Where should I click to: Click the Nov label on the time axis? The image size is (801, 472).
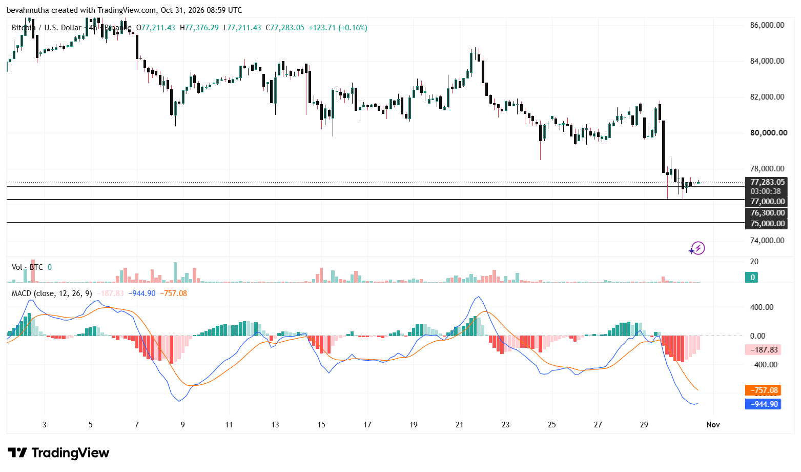(713, 425)
